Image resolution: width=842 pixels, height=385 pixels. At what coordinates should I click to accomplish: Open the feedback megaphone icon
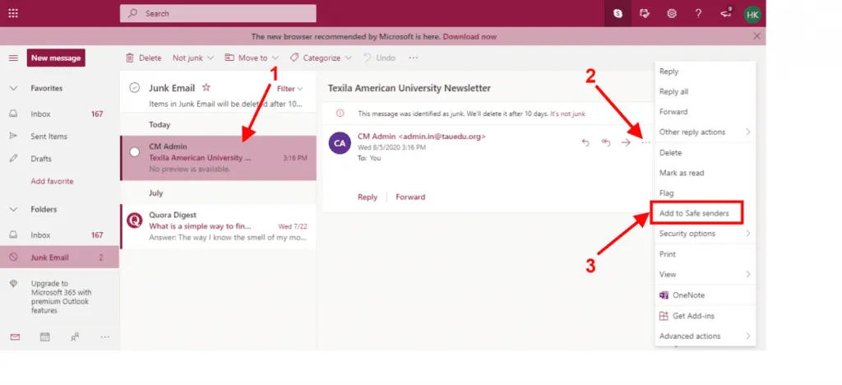pyautogui.click(x=725, y=13)
